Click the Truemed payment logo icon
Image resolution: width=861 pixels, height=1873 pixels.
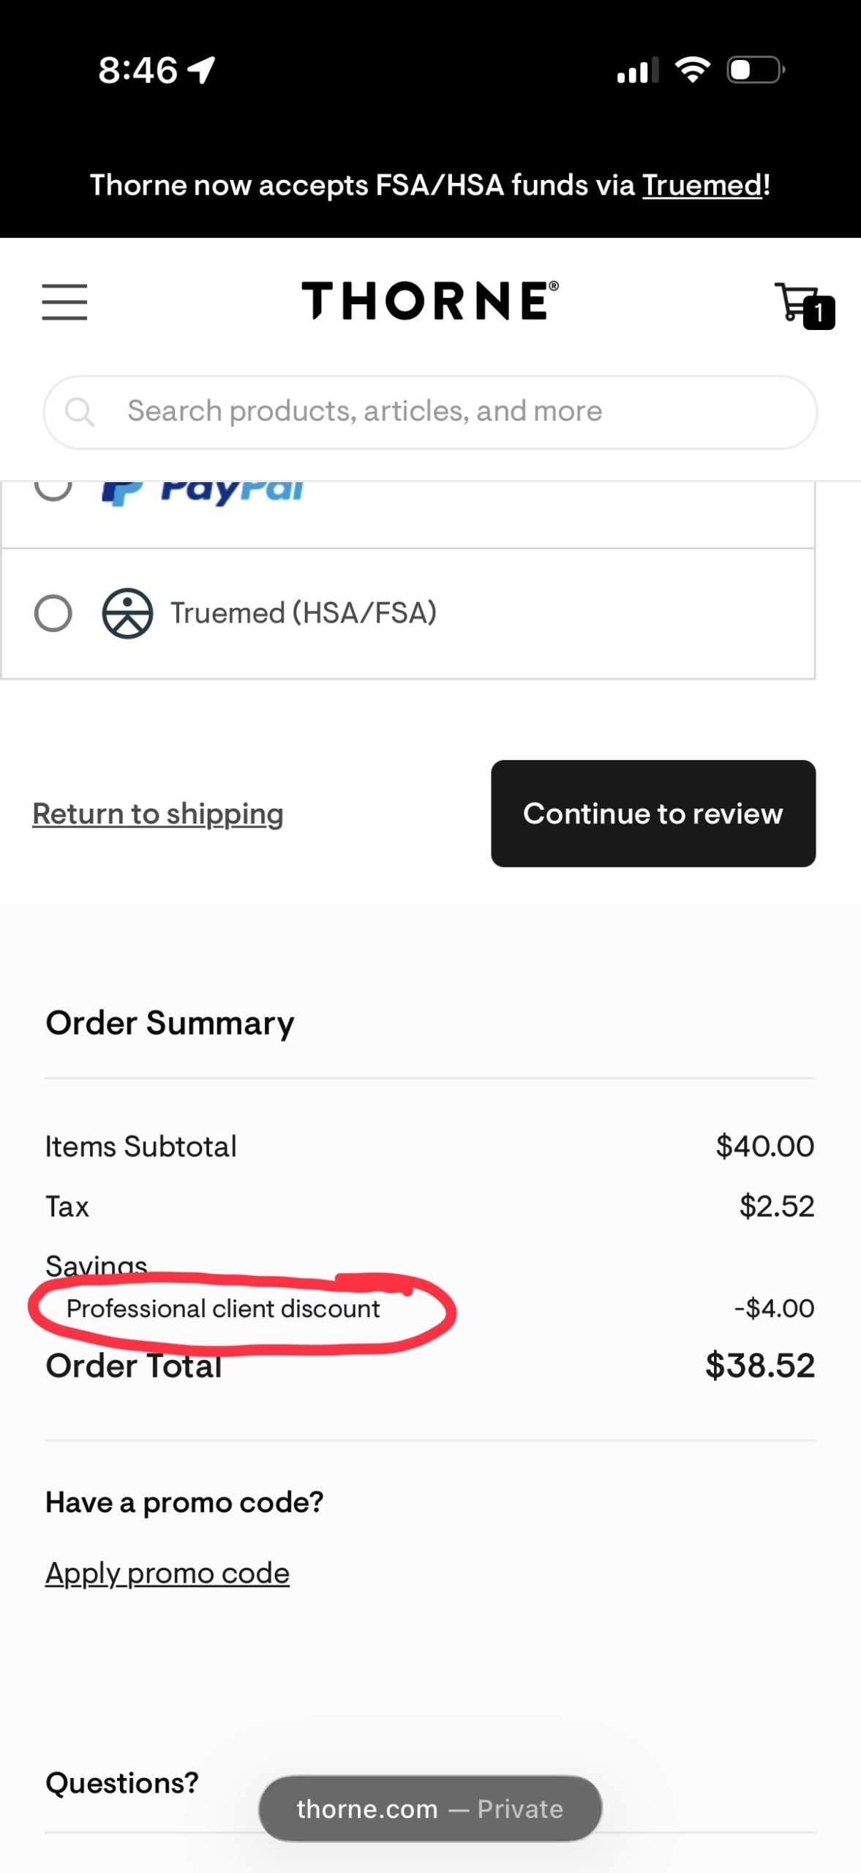pos(126,612)
